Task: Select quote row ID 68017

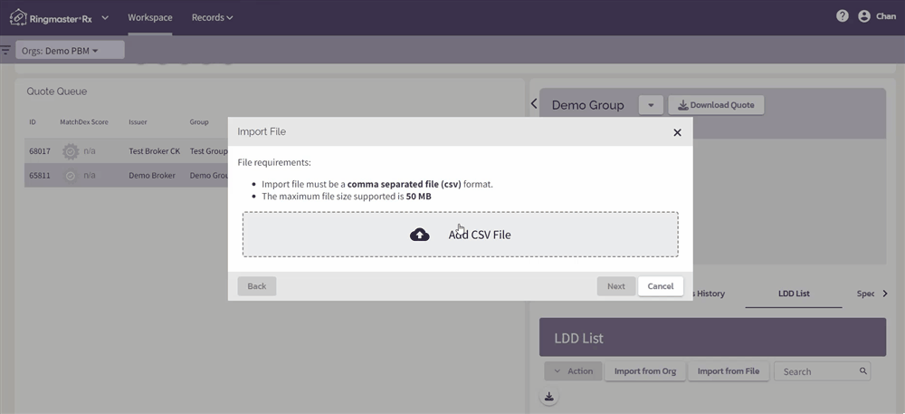Action: pos(126,151)
